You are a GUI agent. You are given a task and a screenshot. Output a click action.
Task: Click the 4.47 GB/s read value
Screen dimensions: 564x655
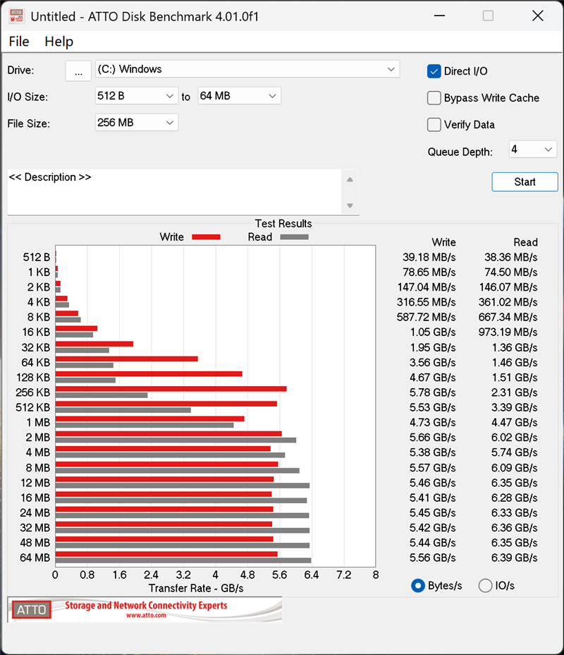(514, 423)
